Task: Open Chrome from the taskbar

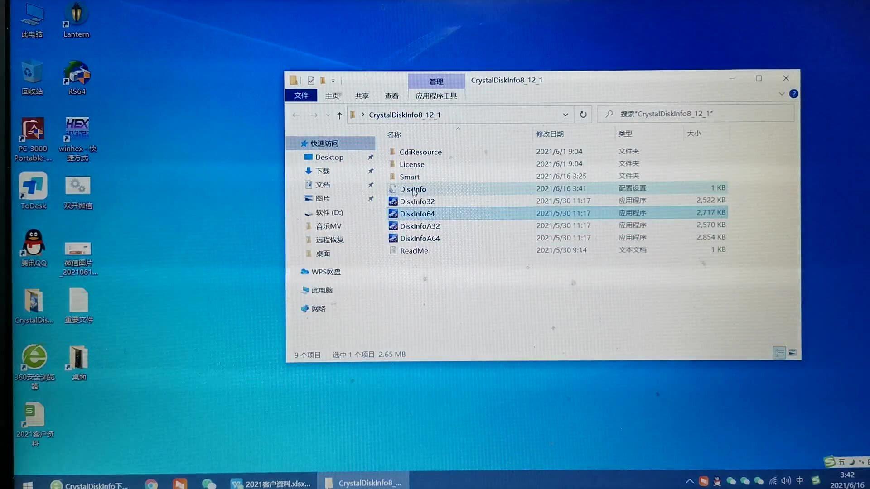Action: click(x=151, y=484)
